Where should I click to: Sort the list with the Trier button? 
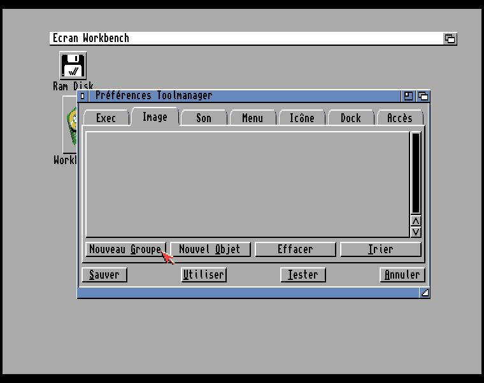(380, 249)
